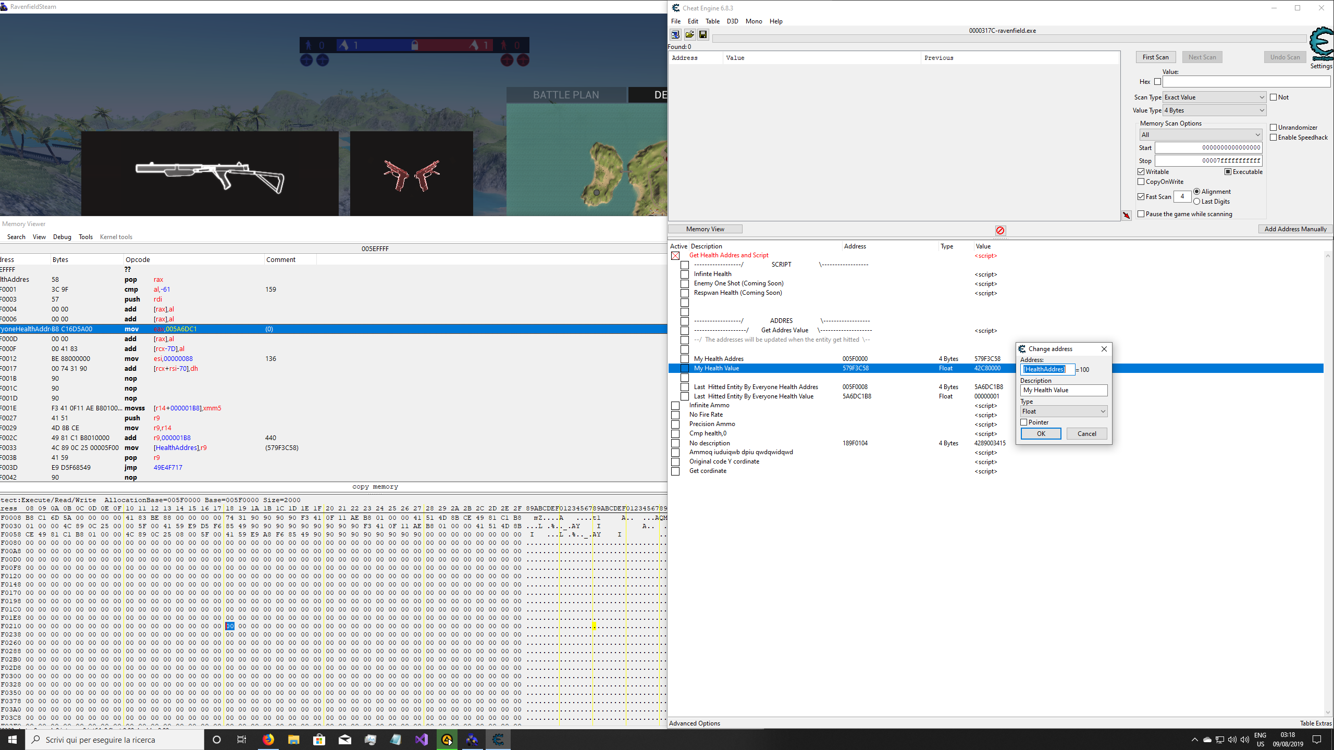Expand the Value Type dropdown

click(1214, 110)
